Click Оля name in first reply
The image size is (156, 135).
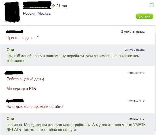10,50
